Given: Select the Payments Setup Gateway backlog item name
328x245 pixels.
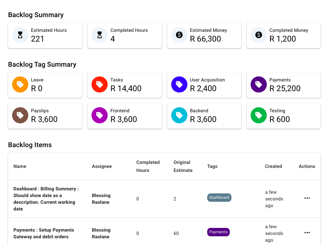Looking at the screenshot, I should point(43,233).
